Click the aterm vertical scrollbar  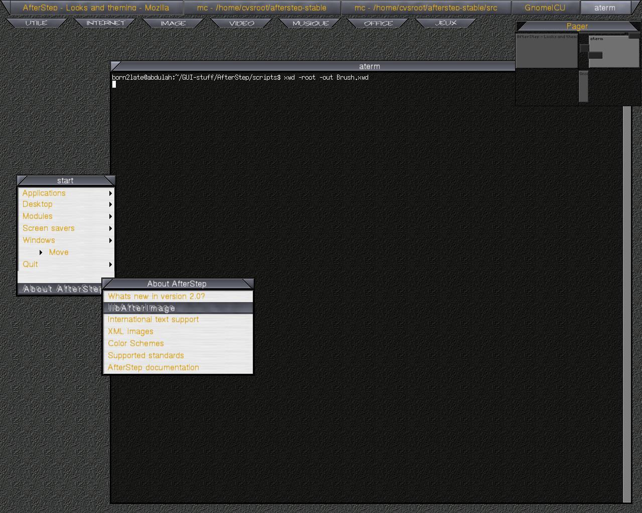[627, 304]
